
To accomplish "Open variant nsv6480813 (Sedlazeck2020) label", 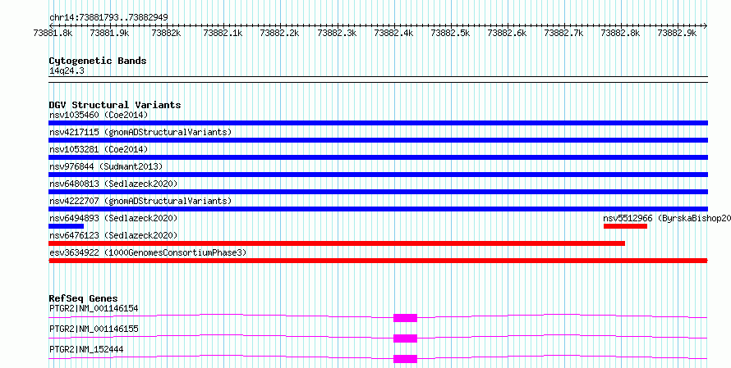I will pos(113,184).
